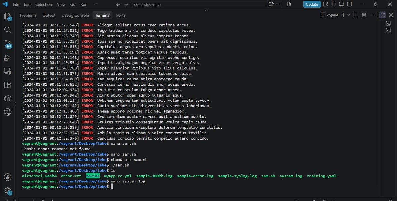
Task: Open the new terminal launch profile dropdown
Action: pos(349,15)
